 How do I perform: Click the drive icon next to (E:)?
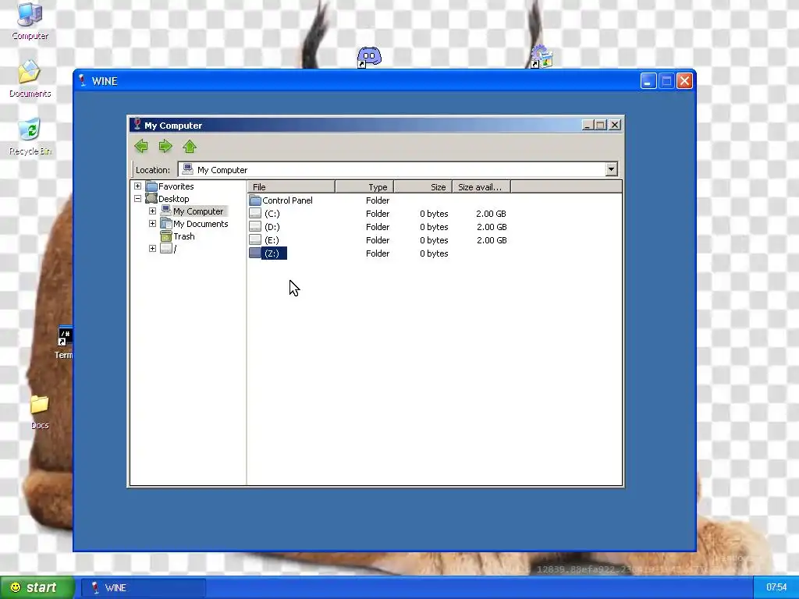pos(255,240)
